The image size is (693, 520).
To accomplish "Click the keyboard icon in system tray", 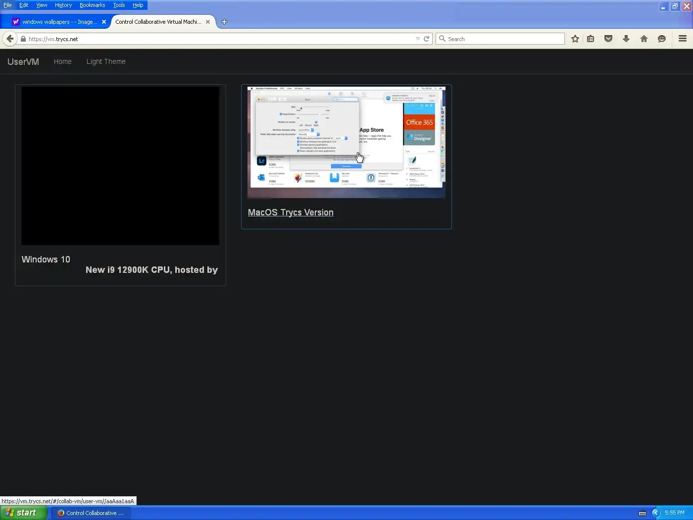I will (x=643, y=513).
